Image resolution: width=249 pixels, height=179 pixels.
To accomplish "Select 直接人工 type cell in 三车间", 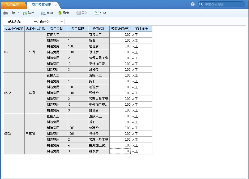I will [x=56, y=116].
